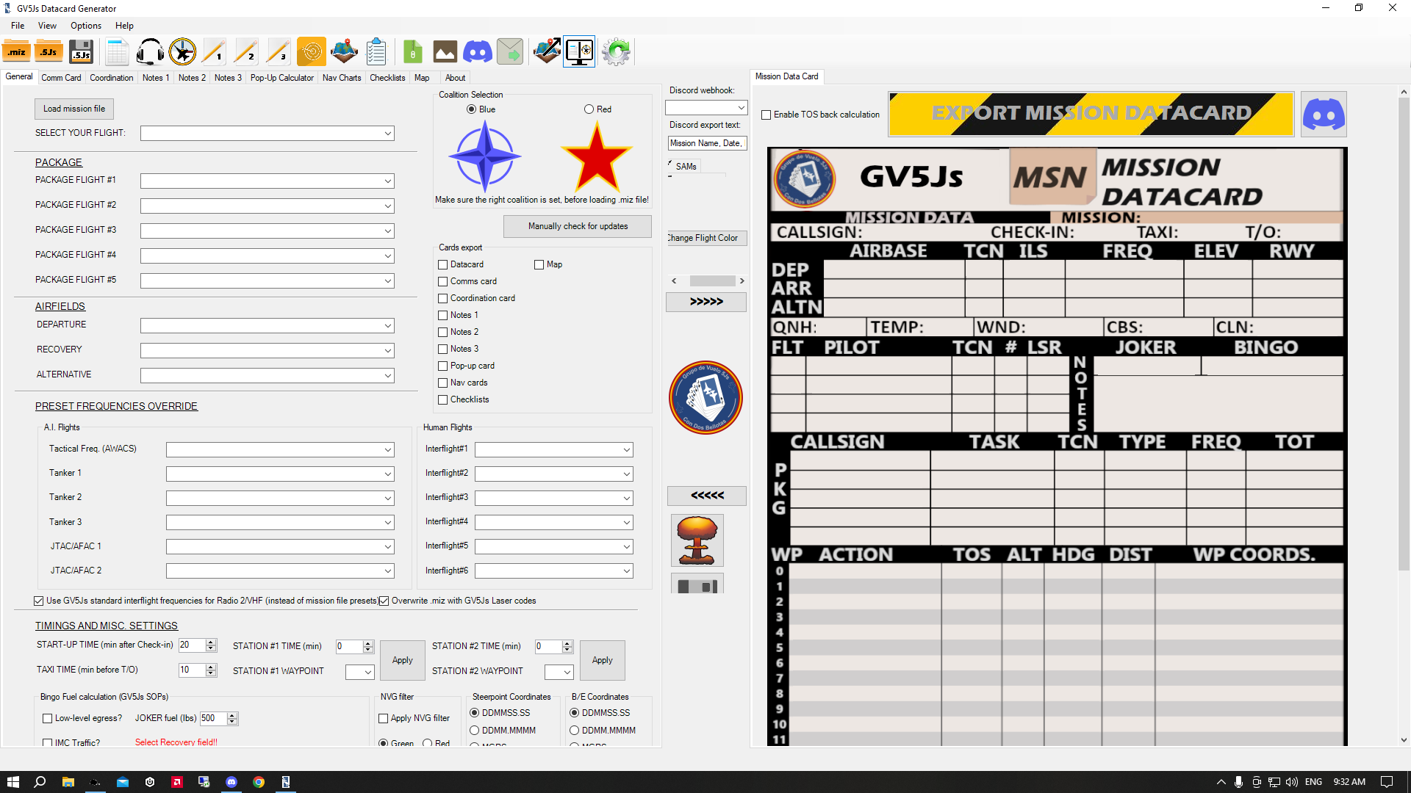Enable the Comms card export checkbox
Screen dimensions: 1411x793
pyautogui.click(x=443, y=281)
